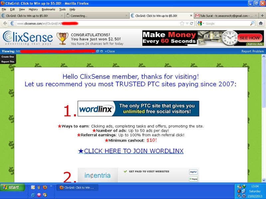Click the ×Close link in viewing bar
This screenshot has height=199, width=266.
click(110, 51)
